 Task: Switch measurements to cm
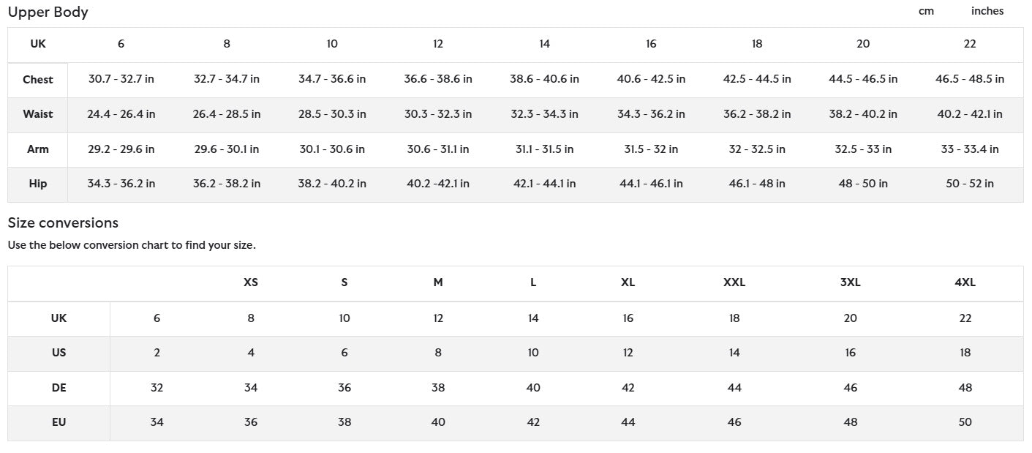[926, 11]
